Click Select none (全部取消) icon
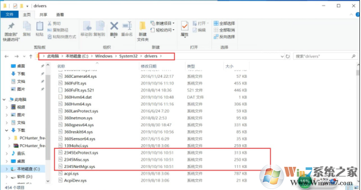The image size is (361, 190). point(216,30)
